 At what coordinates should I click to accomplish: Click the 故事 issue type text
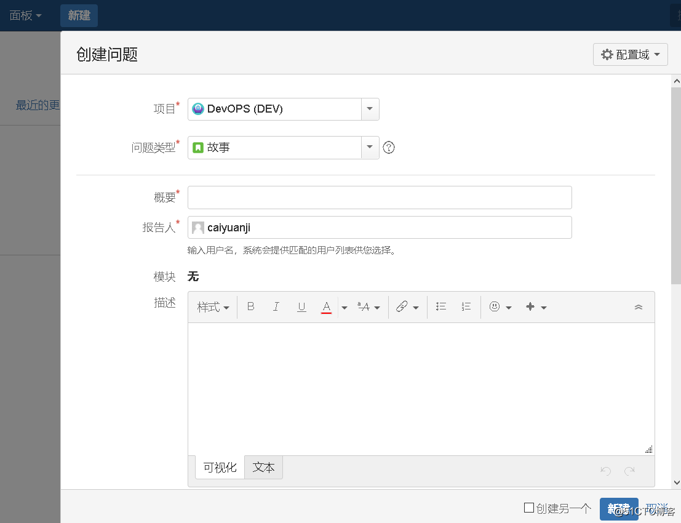click(x=218, y=147)
